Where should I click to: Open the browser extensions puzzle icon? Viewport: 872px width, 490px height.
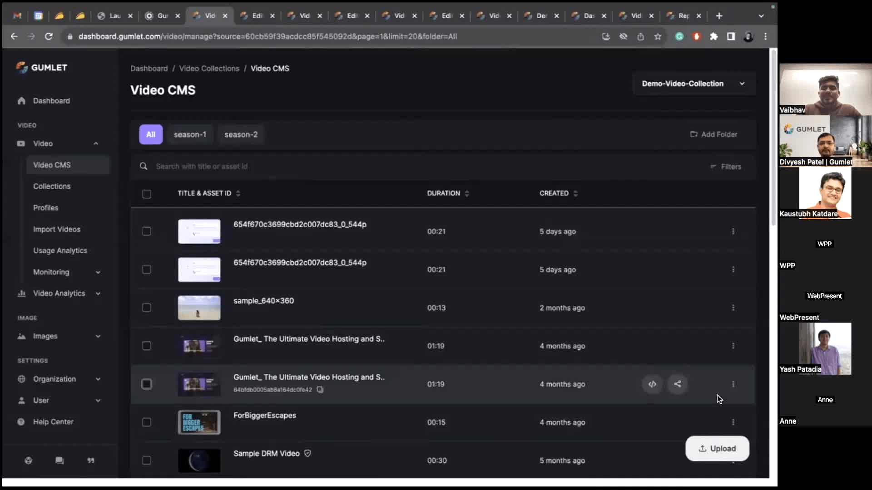pos(713,36)
